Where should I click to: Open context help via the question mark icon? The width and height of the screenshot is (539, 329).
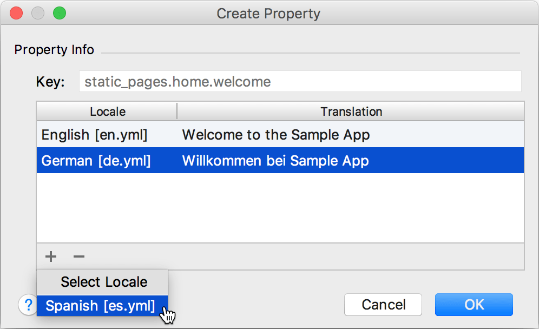click(27, 305)
